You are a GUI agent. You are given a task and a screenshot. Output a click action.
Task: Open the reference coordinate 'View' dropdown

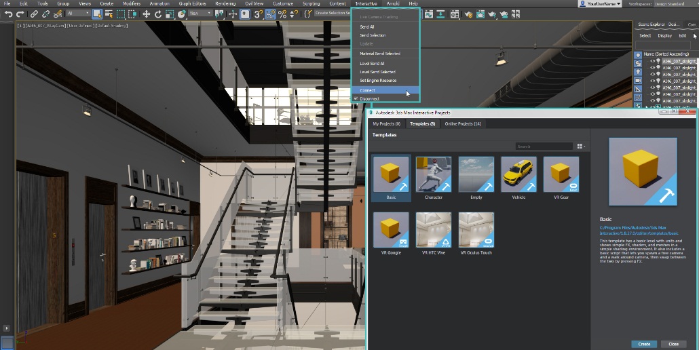click(x=200, y=14)
